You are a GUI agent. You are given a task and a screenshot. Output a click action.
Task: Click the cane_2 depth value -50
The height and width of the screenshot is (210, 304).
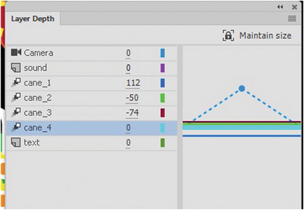click(x=132, y=98)
